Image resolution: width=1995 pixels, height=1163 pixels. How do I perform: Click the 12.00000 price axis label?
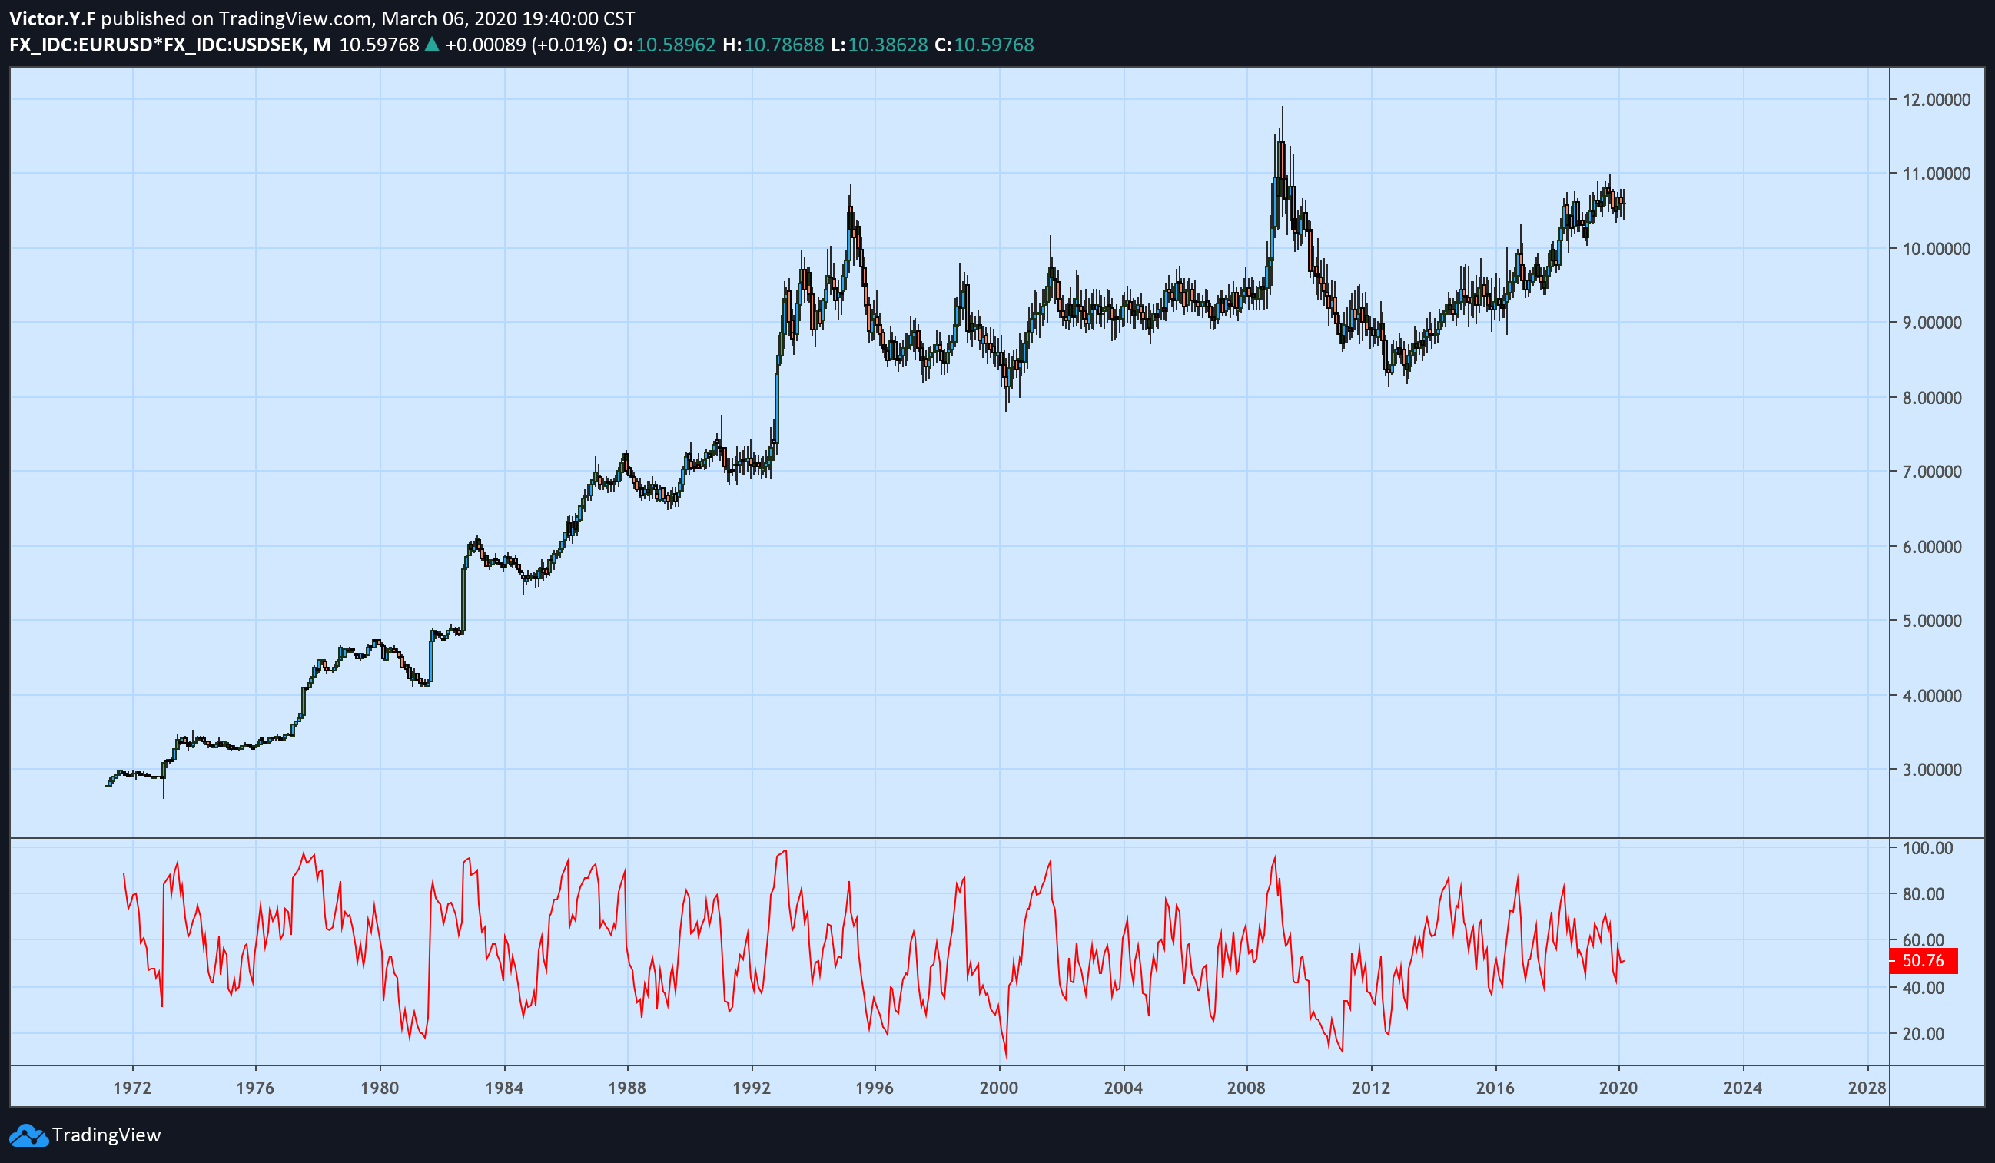pos(1937,100)
